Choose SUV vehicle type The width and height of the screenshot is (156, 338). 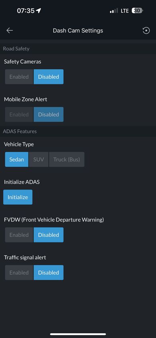[38, 160]
